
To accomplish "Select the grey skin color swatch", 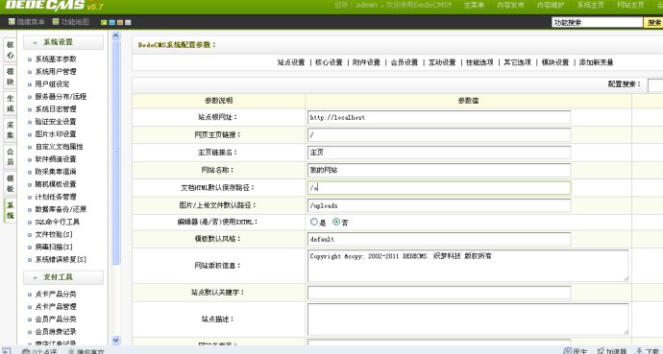I will coord(128,23).
